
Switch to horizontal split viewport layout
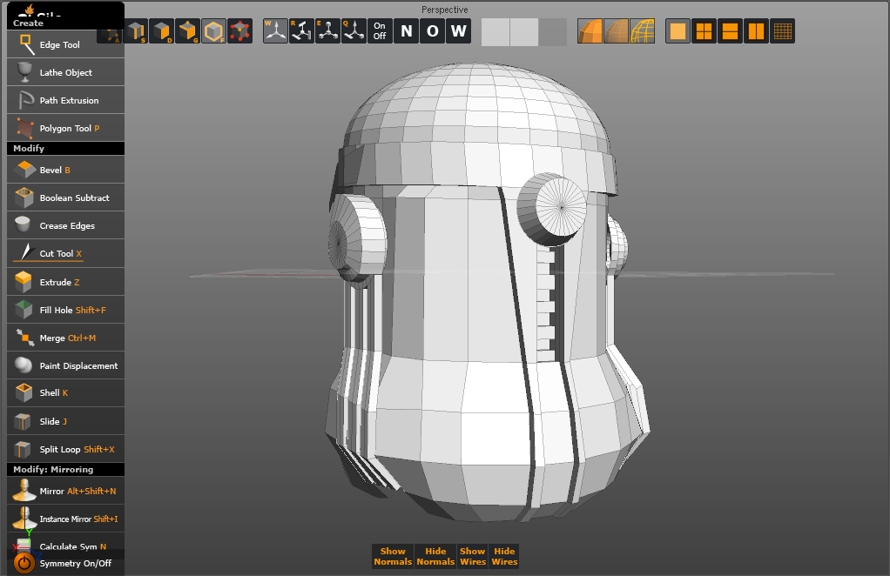tap(730, 31)
